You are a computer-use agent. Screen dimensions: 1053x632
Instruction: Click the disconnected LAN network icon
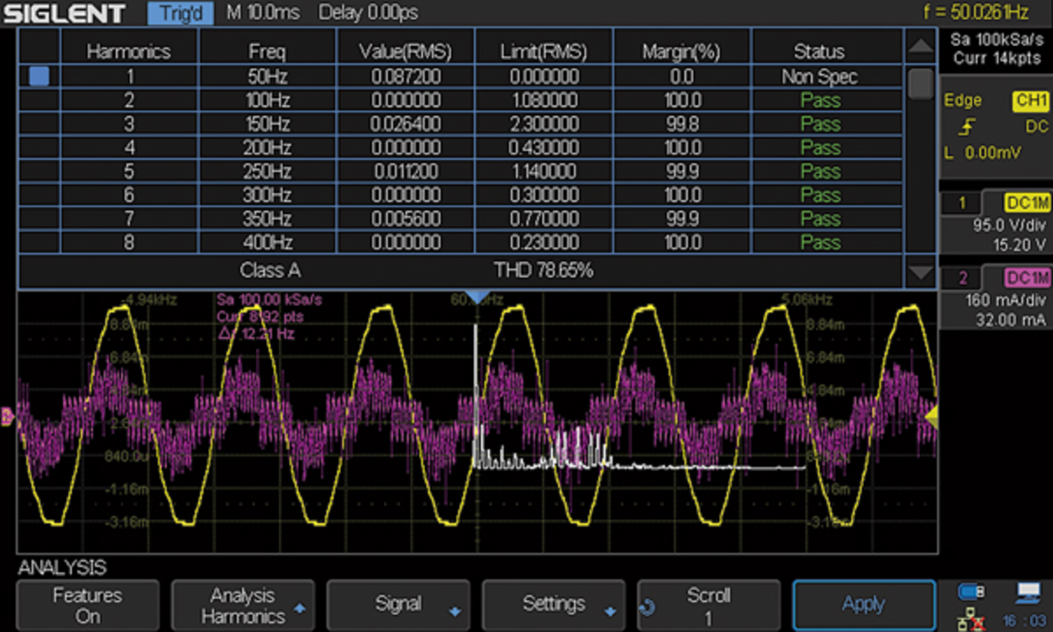click(x=971, y=620)
